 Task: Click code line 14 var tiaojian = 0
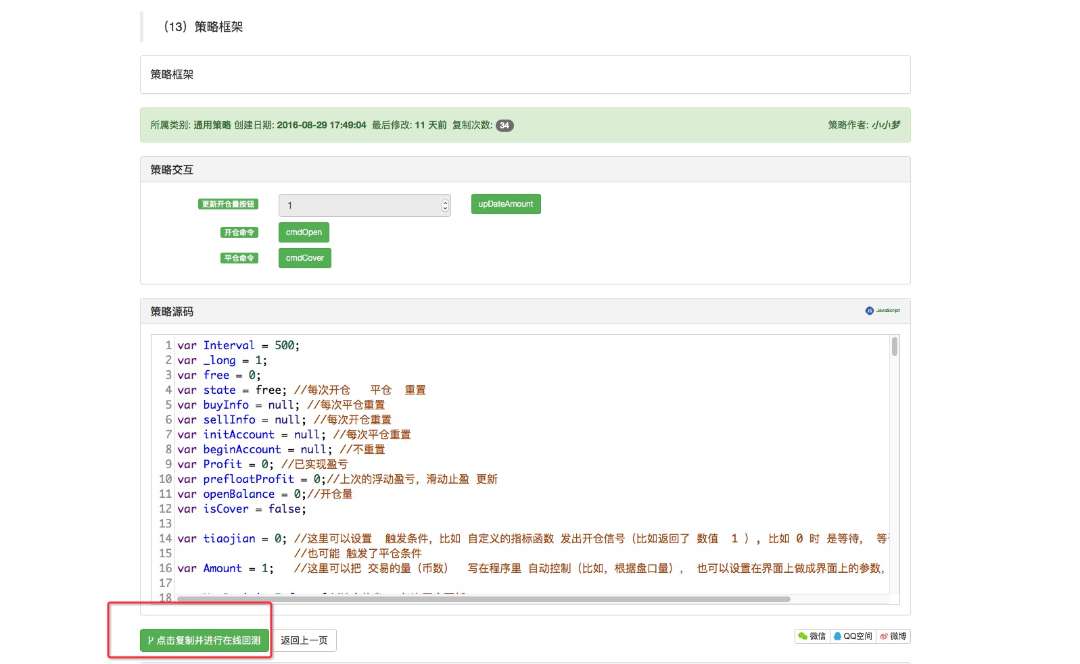pyautogui.click(x=533, y=538)
